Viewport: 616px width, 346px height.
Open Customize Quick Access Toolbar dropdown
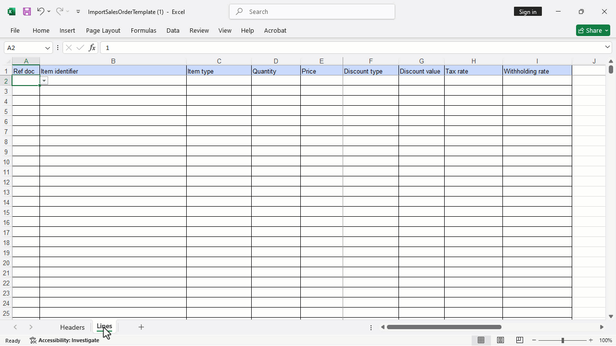pyautogui.click(x=78, y=12)
